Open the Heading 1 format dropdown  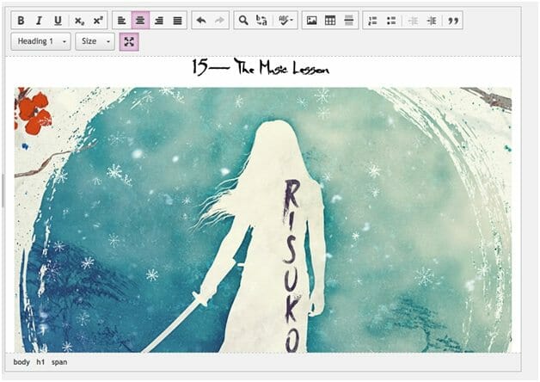coord(40,41)
